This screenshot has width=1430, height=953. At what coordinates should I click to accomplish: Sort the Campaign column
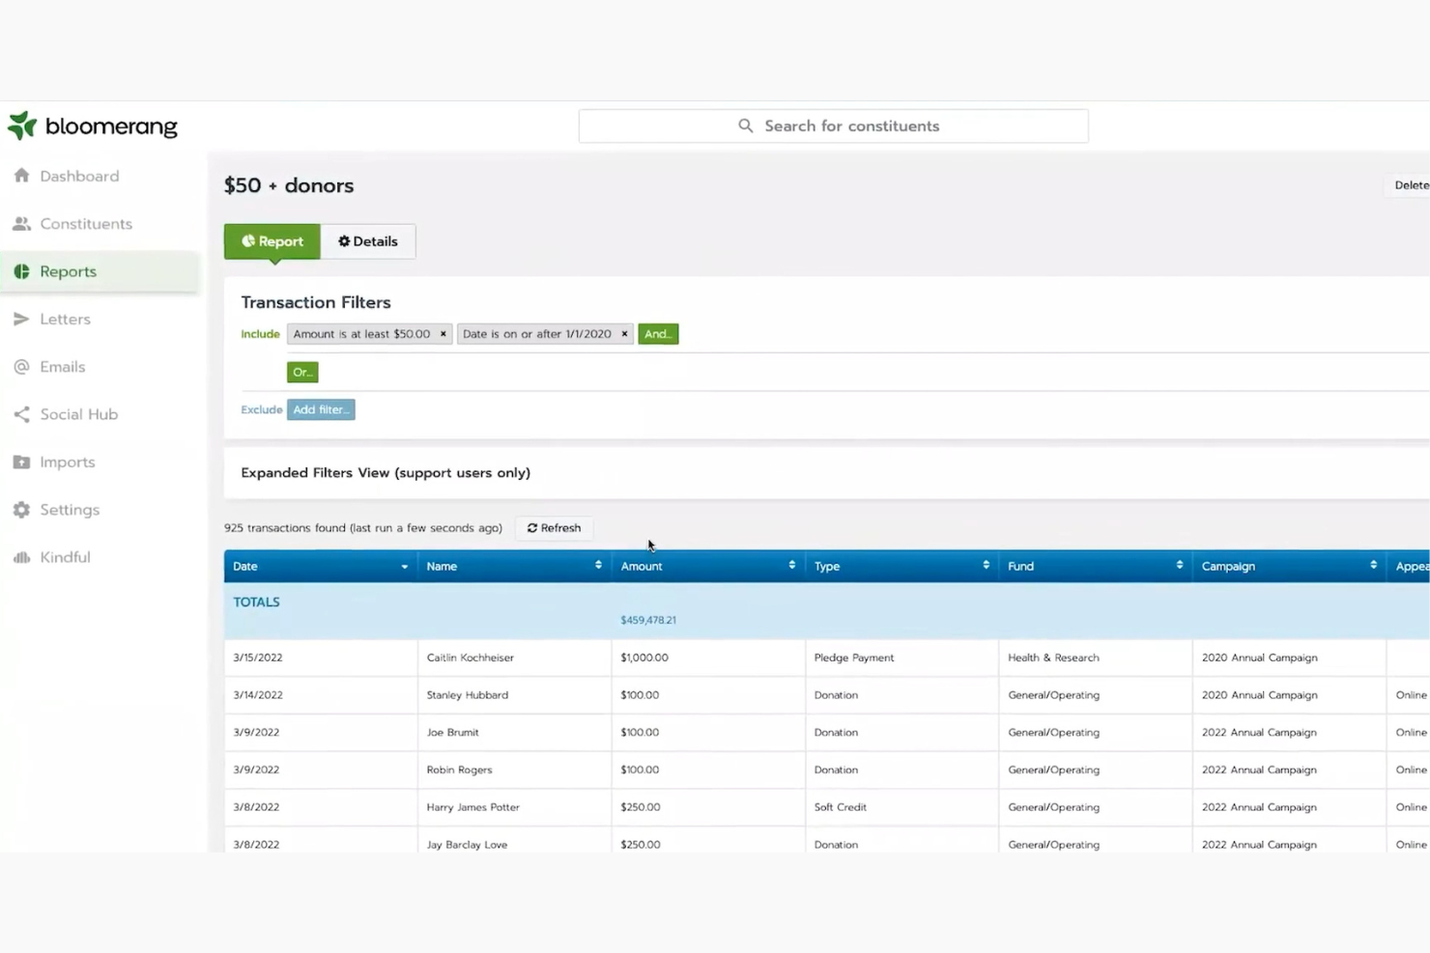click(1373, 565)
